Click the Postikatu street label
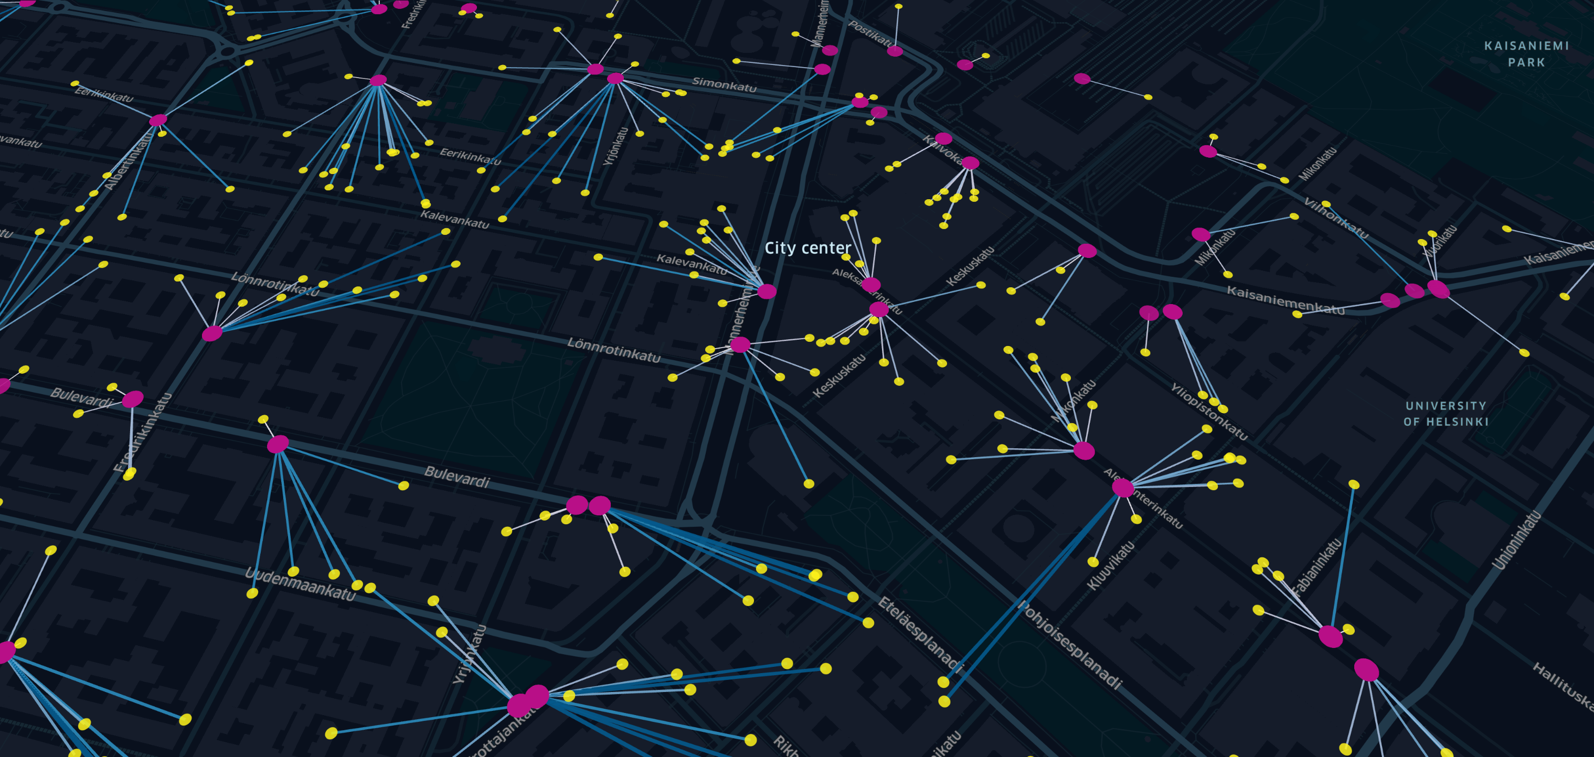The height and width of the screenshot is (757, 1594). (870, 34)
